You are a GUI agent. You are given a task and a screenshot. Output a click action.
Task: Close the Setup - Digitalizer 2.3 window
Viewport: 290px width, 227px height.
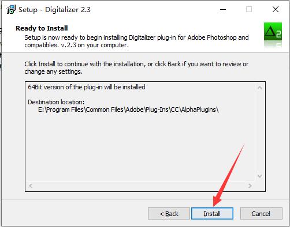[276, 9]
